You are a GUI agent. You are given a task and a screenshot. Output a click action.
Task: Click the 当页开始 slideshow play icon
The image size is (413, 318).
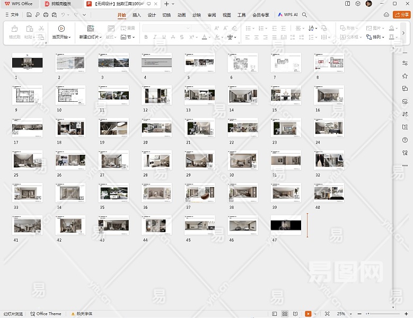[x=61, y=29]
